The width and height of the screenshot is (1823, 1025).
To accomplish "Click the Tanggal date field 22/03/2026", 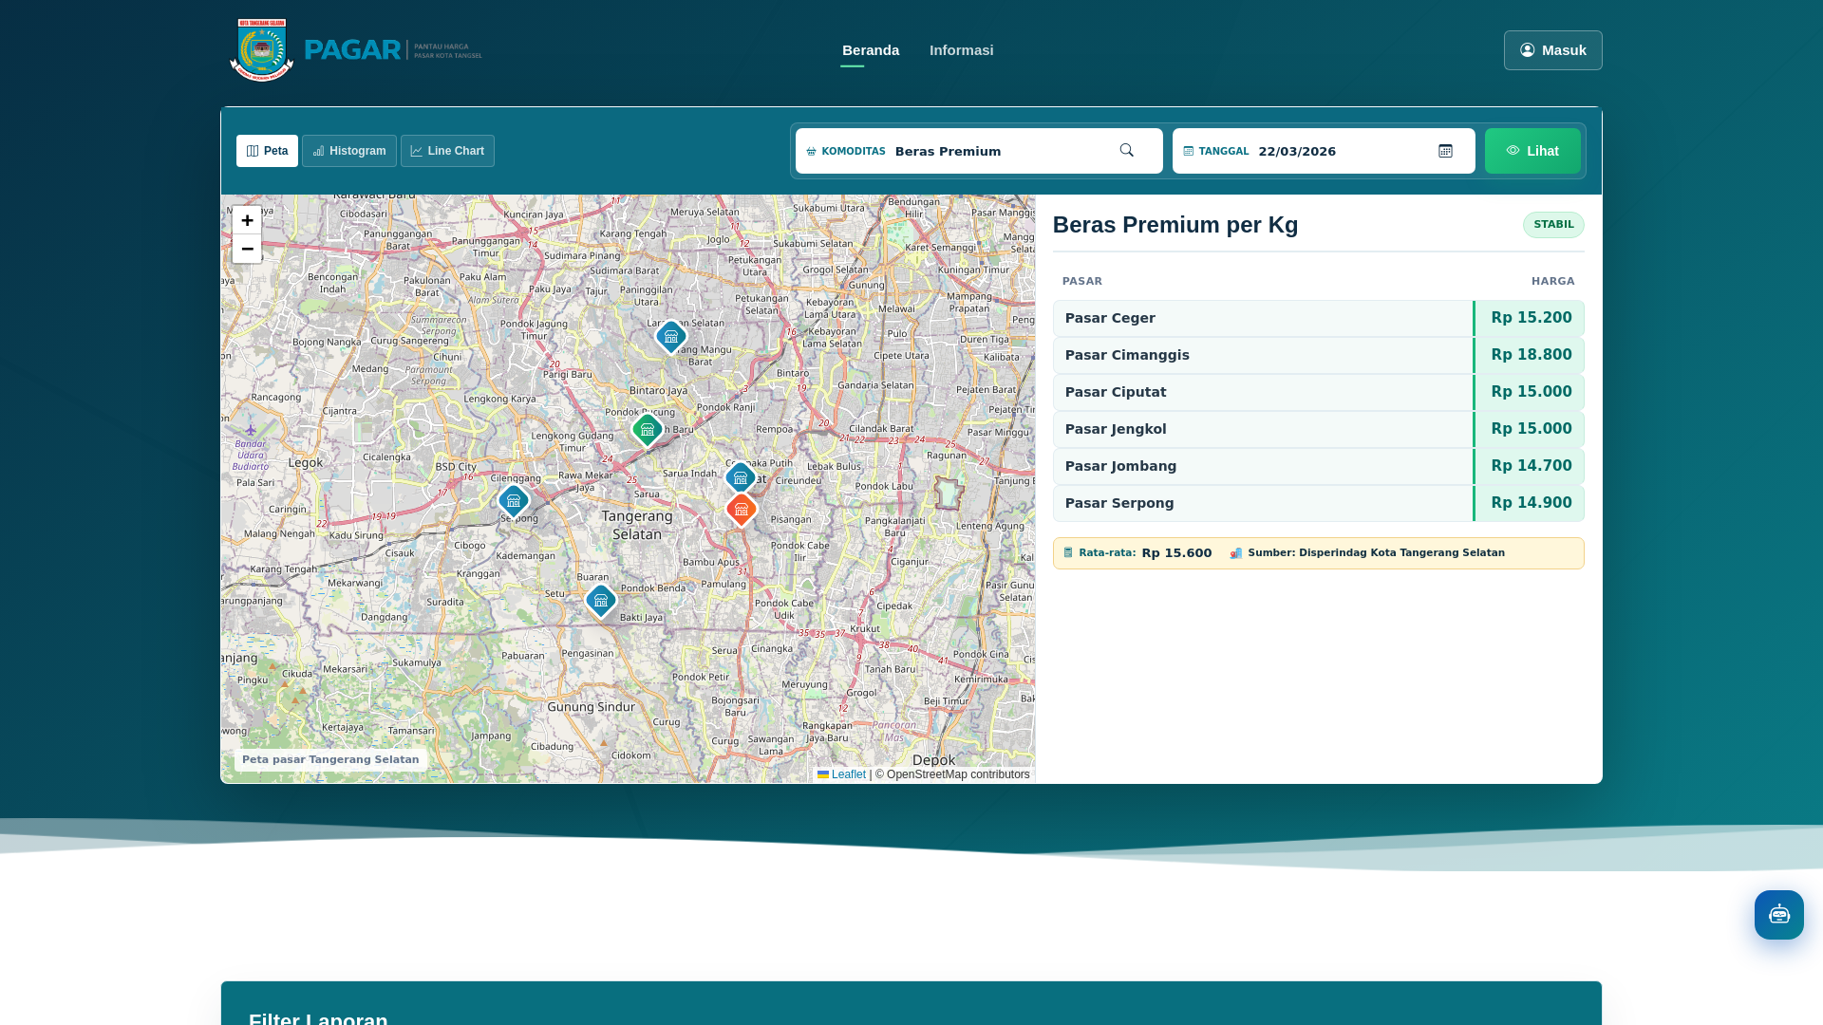I will 1324,151.
